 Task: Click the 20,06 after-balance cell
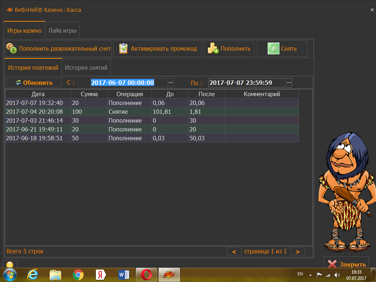tap(207, 103)
